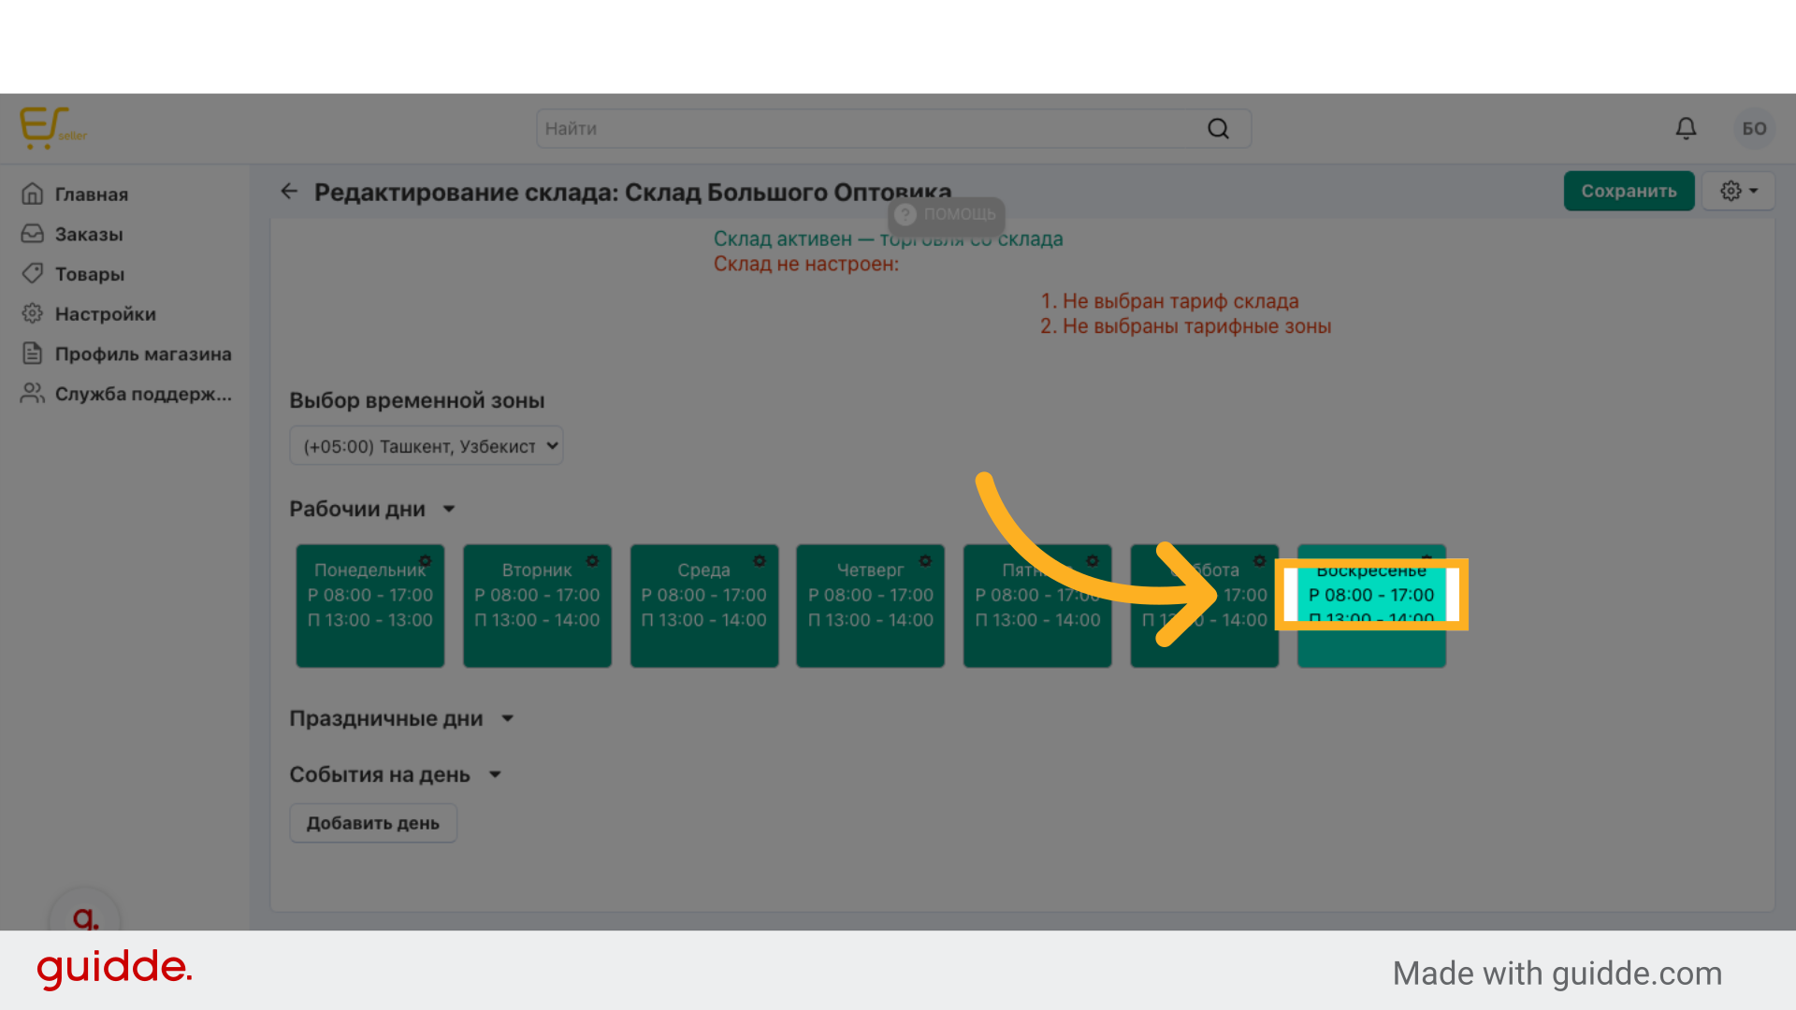1796x1010 pixels.
Task: Open the gear dropdown beside Сохранить
Action: tap(1738, 191)
